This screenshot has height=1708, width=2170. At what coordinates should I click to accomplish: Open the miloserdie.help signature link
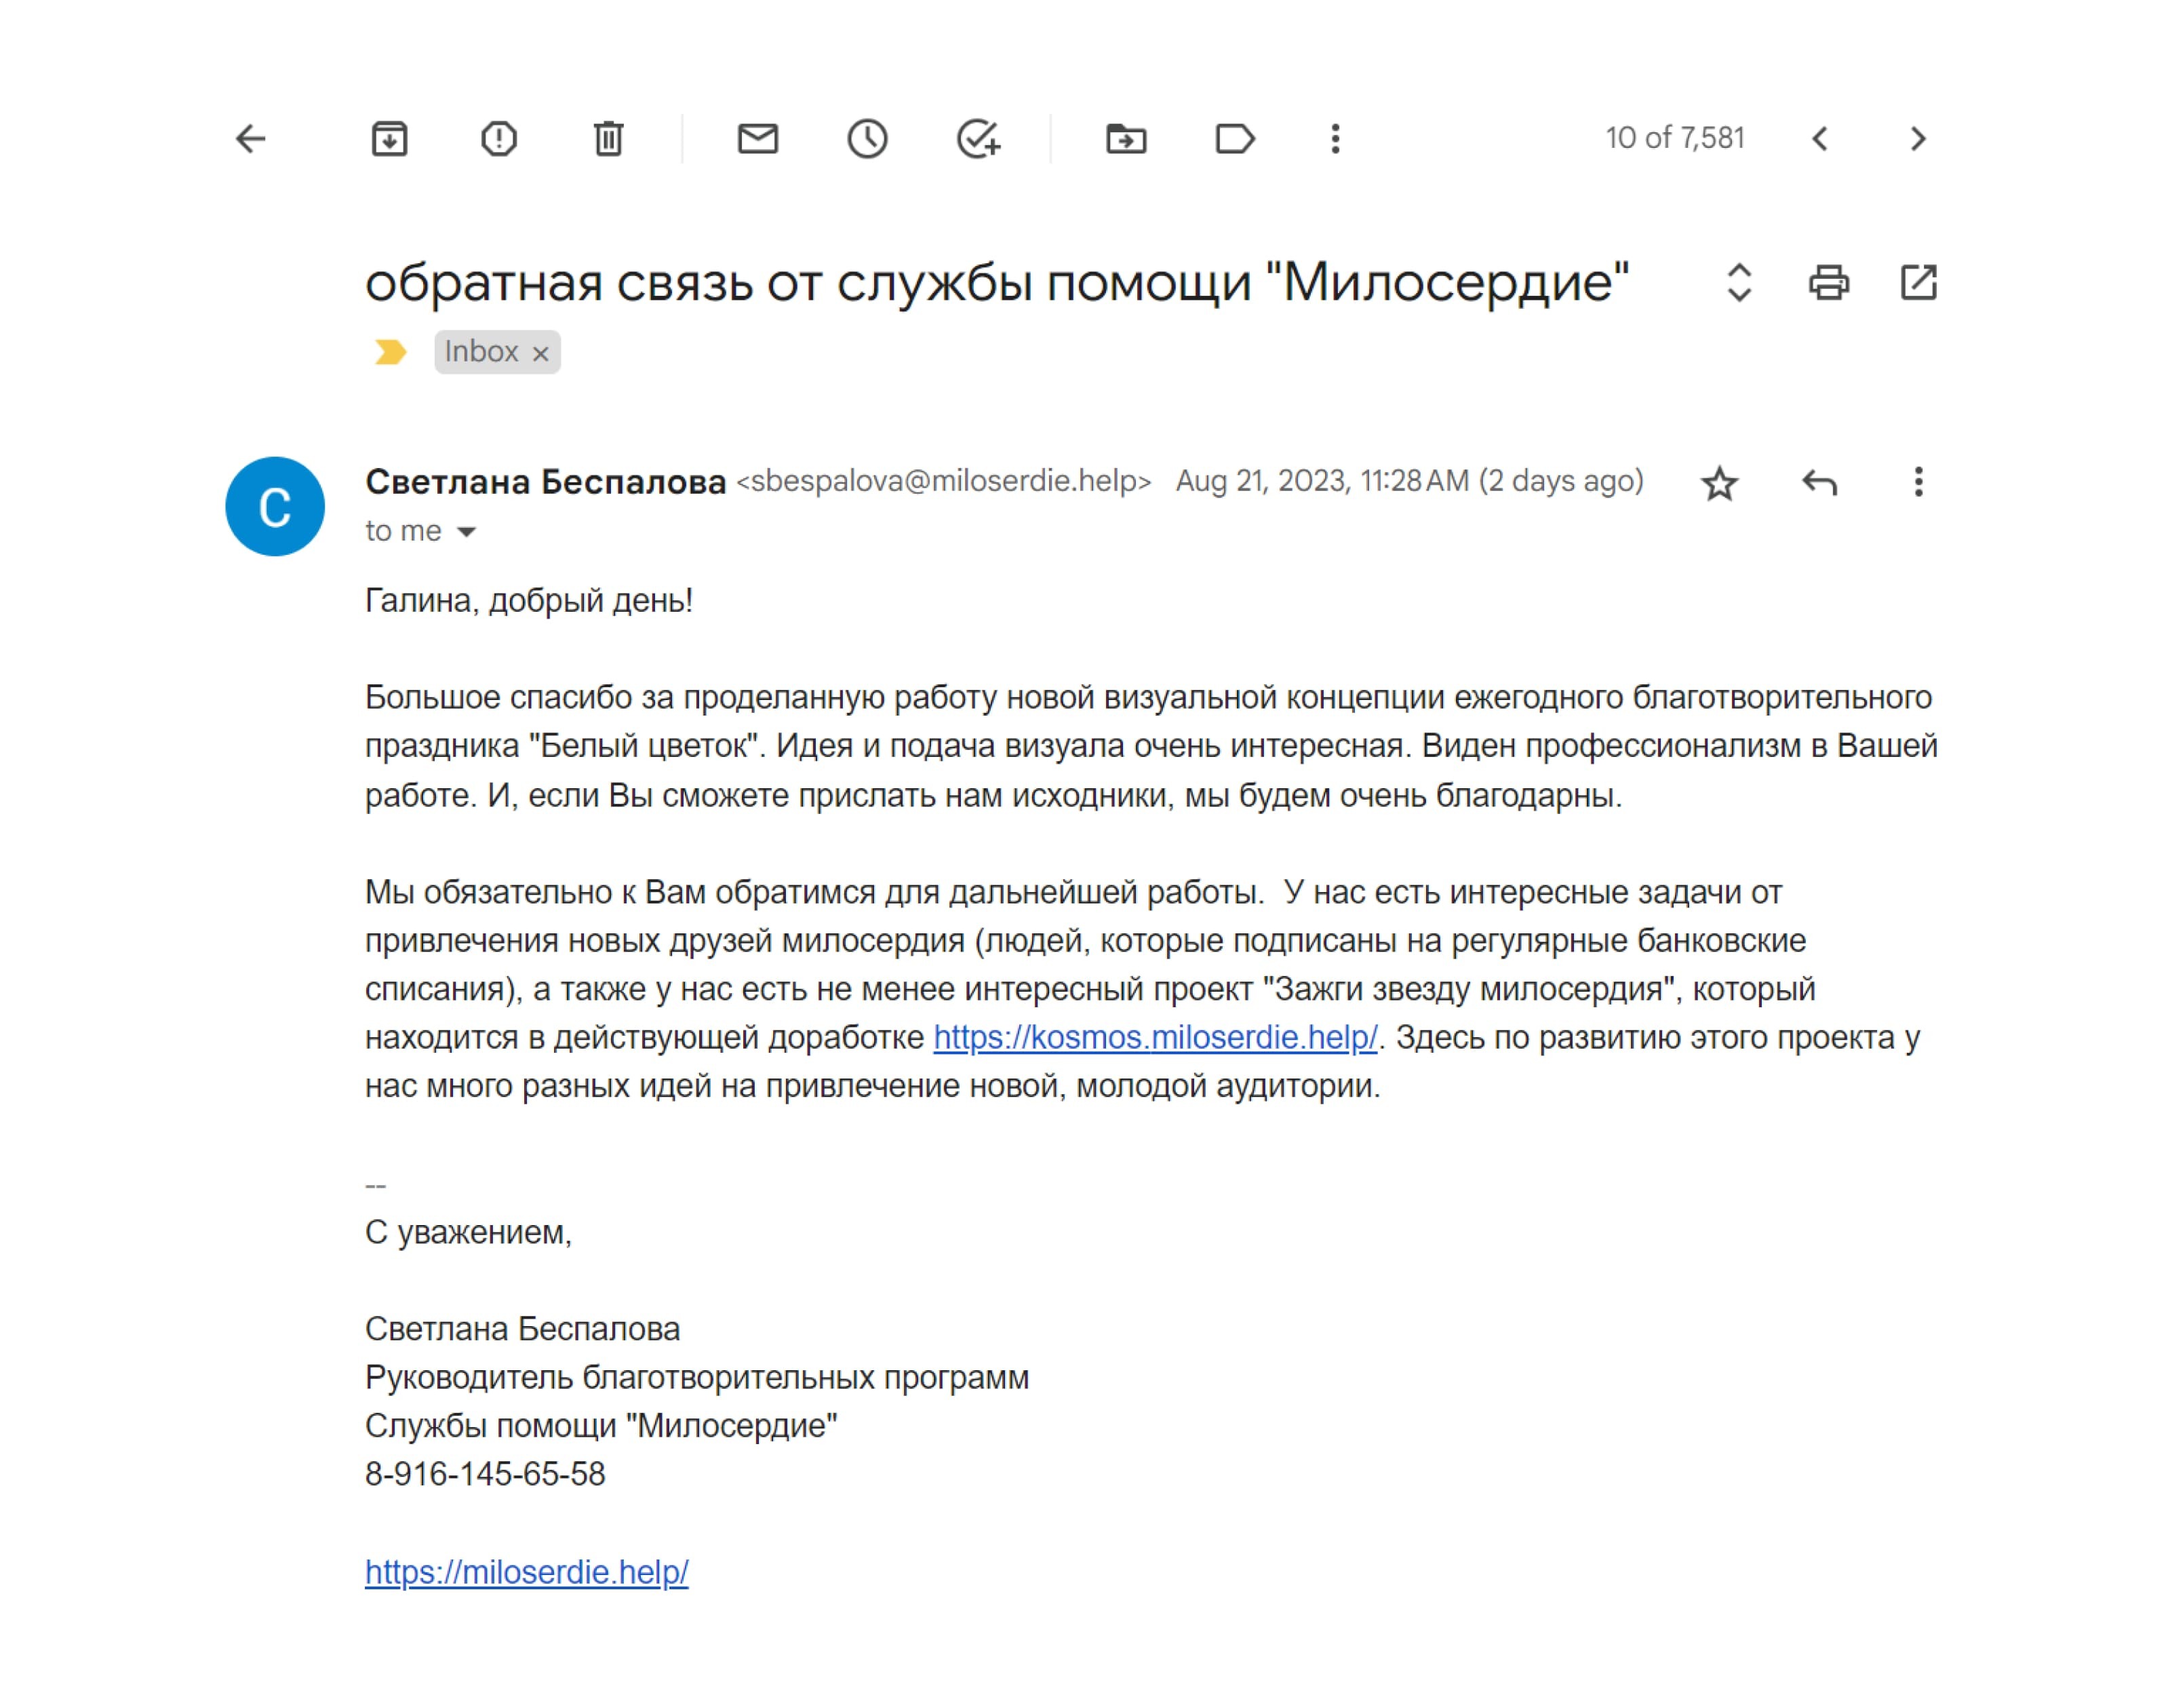click(526, 1572)
